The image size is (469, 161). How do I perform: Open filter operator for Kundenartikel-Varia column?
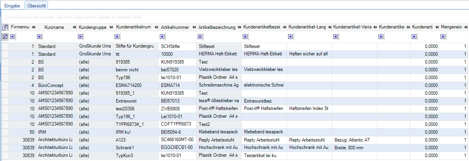coord(335,37)
